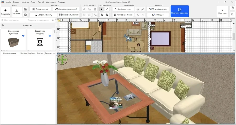Screen dimensions: 236x125
Task: Click the help question mark icon
Action: pos(232,8)
